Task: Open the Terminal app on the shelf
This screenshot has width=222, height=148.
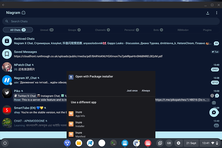Action: (113, 143)
